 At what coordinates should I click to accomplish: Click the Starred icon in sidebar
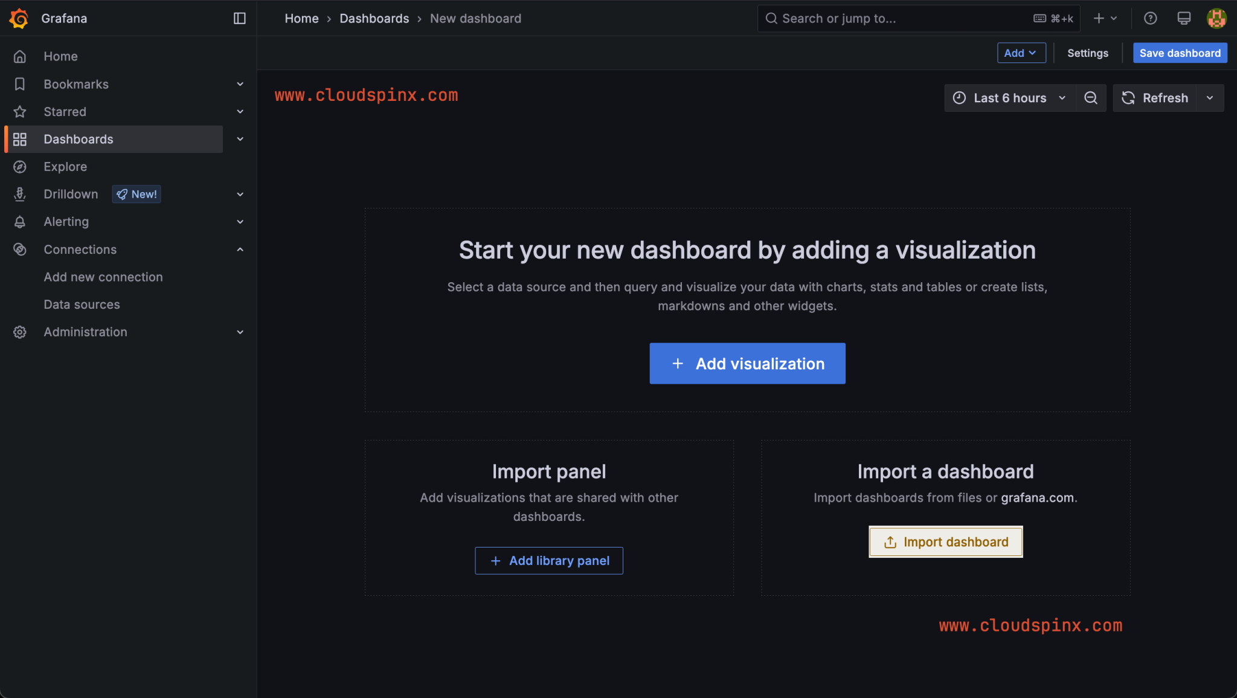[x=20, y=112]
